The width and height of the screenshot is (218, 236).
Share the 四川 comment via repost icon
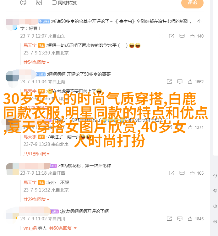click(x=169, y=219)
